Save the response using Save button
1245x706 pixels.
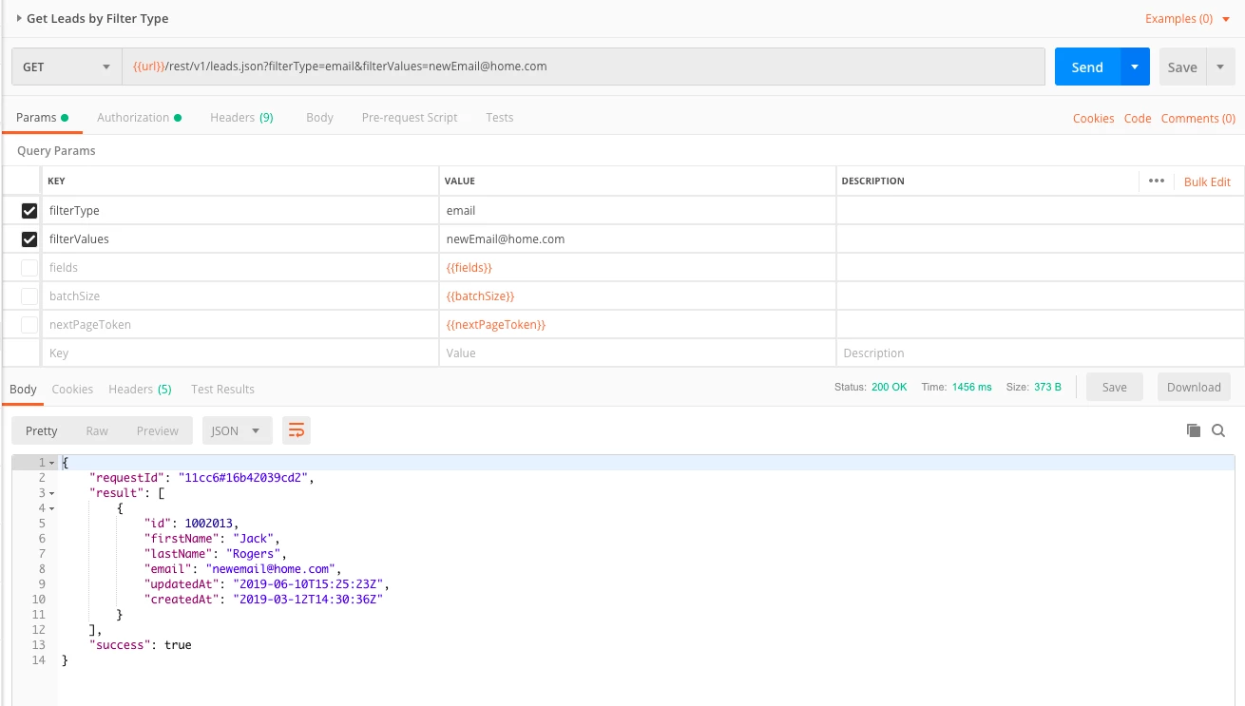click(1114, 387)
